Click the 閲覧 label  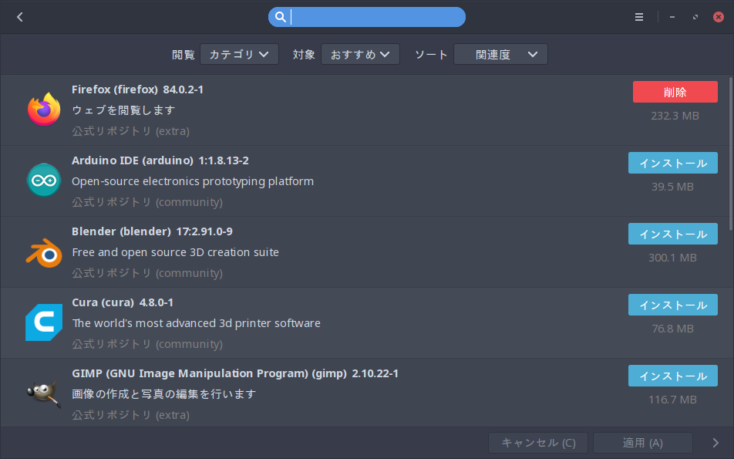tap(183, 55)
